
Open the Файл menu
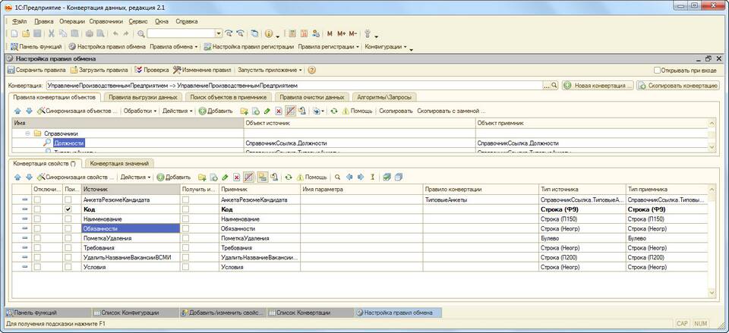20,21
